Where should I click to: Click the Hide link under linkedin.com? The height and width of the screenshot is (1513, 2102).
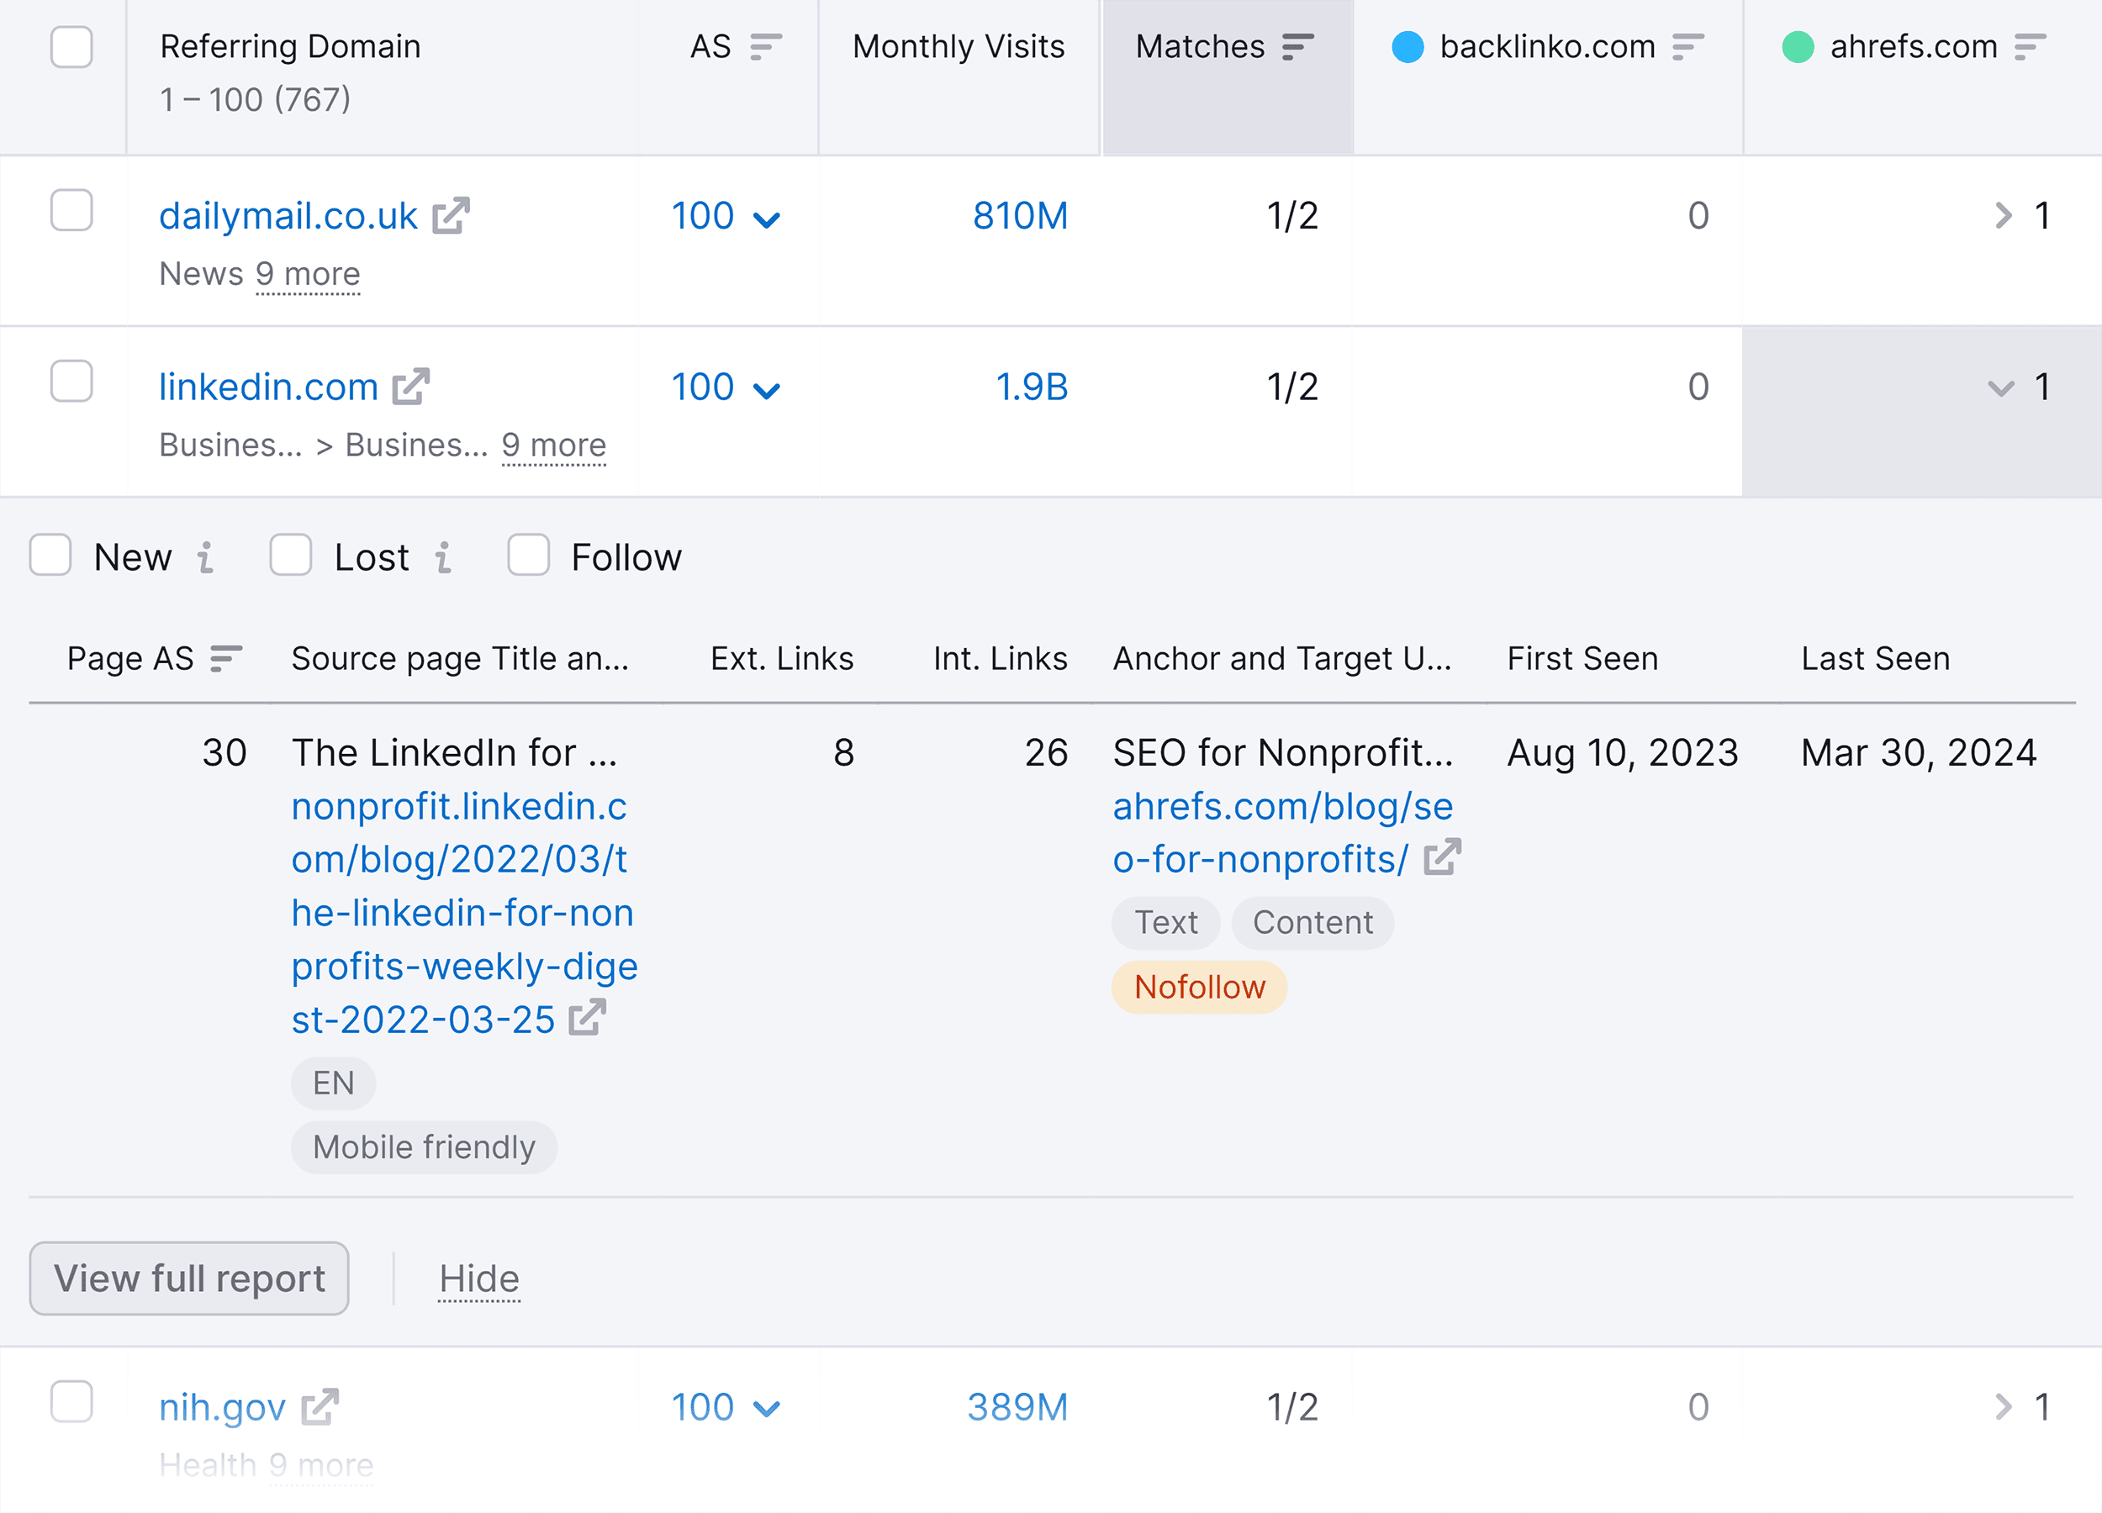(x=478, y=1278)
